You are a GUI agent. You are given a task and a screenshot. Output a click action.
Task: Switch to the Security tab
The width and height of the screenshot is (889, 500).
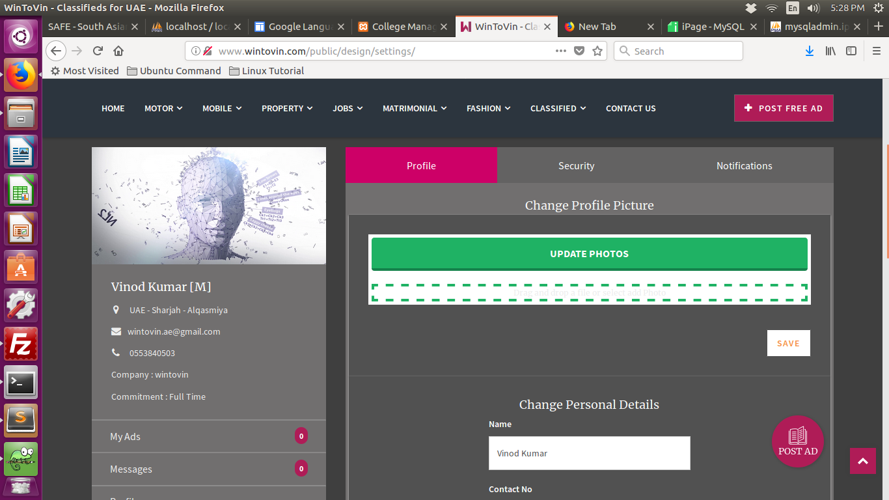[576, 165]
